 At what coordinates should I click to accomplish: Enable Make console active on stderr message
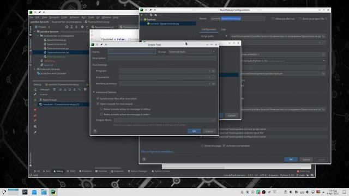101,114
